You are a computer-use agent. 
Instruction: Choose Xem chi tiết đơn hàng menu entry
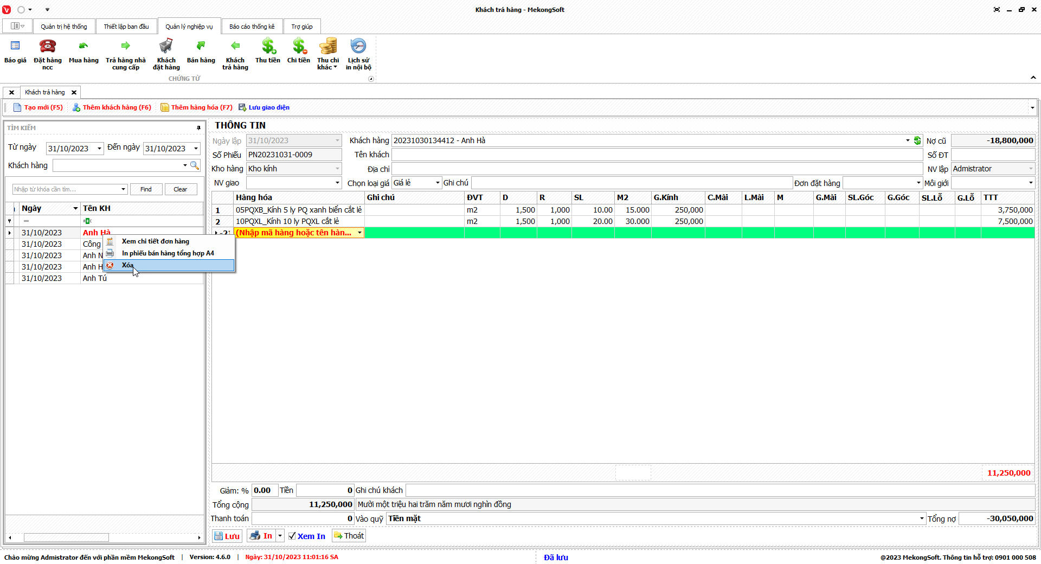pyautogui.click(x=156, y=241)
